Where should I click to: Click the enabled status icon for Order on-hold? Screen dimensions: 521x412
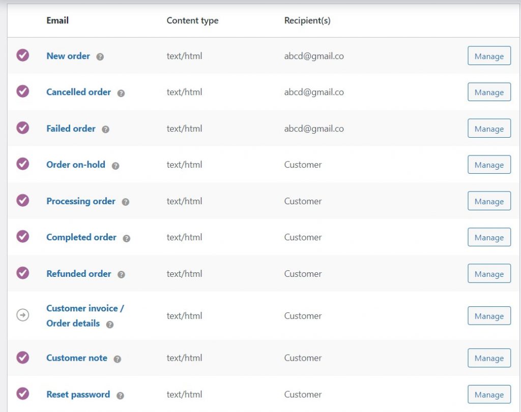[x=22, y=164]
